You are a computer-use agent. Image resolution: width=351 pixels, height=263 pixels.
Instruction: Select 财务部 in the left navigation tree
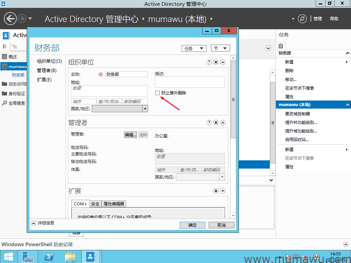(x=18, y=75)
